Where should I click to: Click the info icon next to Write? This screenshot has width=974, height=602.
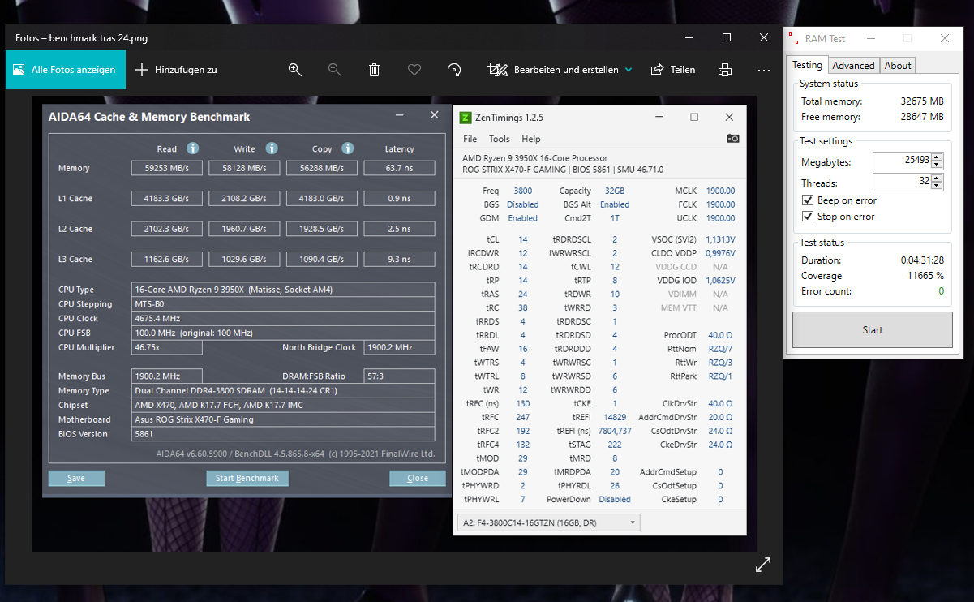point(272,148)
